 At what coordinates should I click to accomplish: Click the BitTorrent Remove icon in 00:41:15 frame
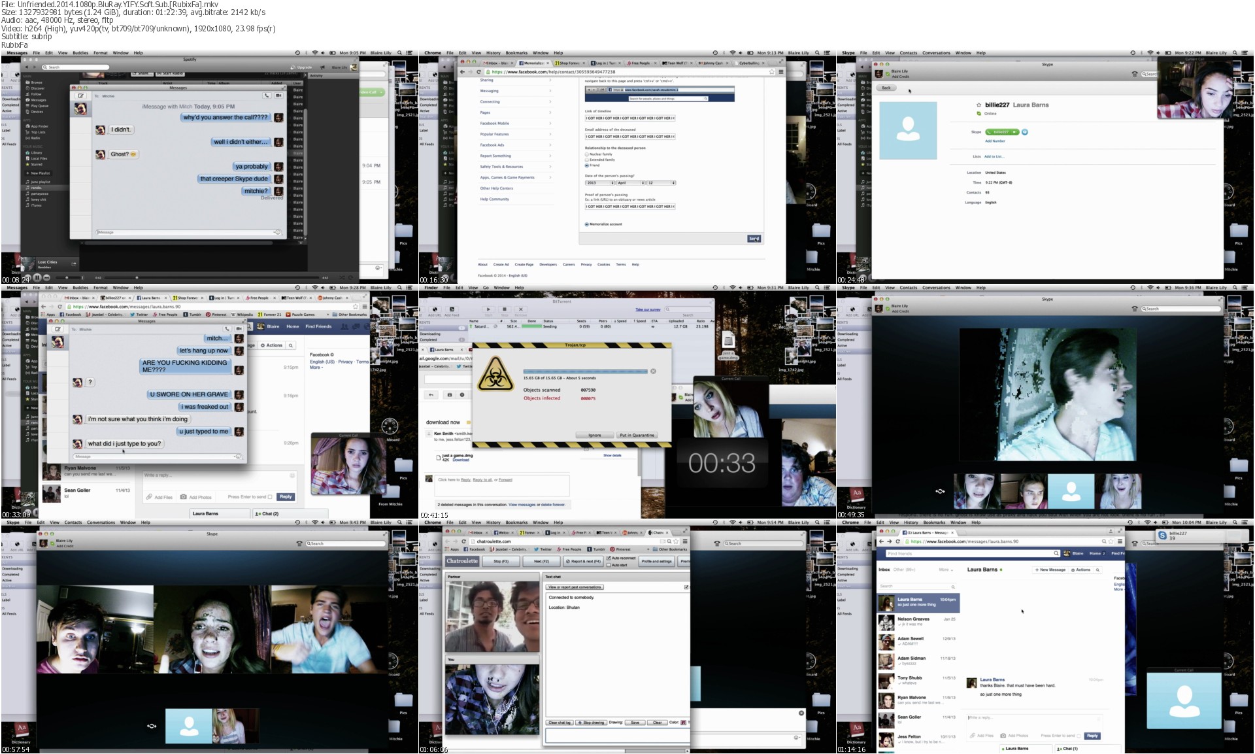[x=521, y=309]
